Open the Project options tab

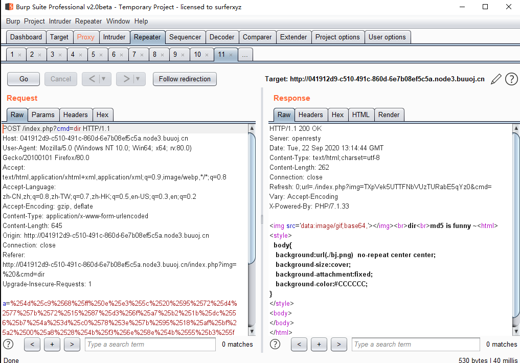(337, 37)
